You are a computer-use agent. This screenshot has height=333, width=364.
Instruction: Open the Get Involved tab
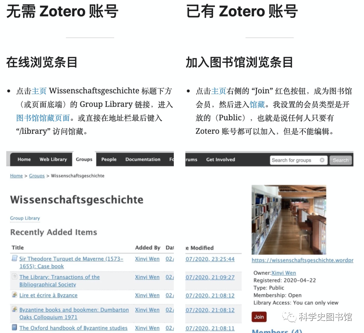coord(220,160)
